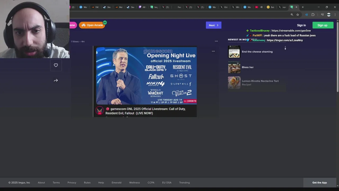Open the Bless her post title

[x=248, y=67]
